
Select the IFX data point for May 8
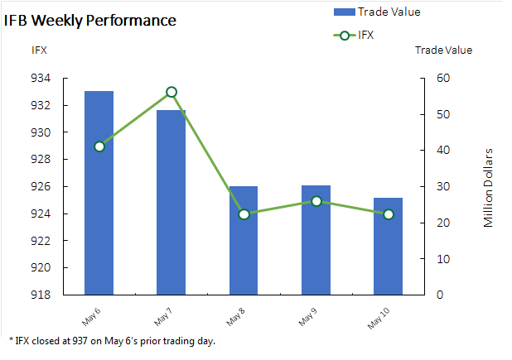244,214
